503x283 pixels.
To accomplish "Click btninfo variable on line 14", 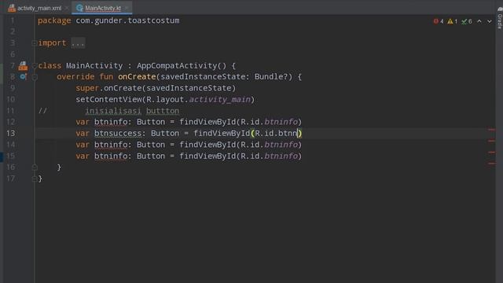I will coord(111,145).
